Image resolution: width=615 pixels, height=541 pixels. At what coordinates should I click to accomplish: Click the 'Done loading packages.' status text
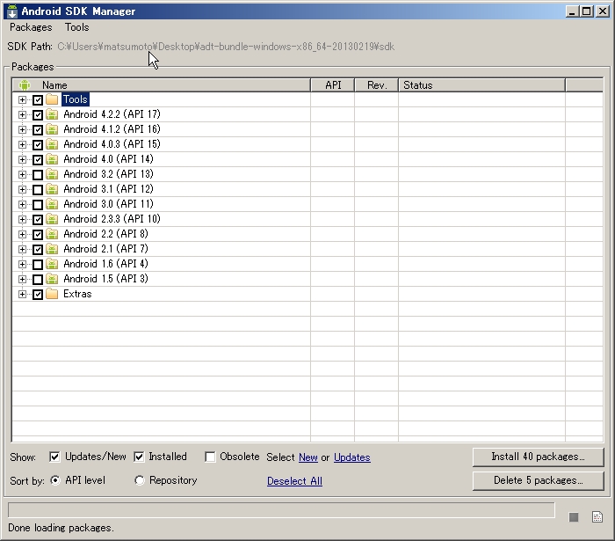[61, 528]
